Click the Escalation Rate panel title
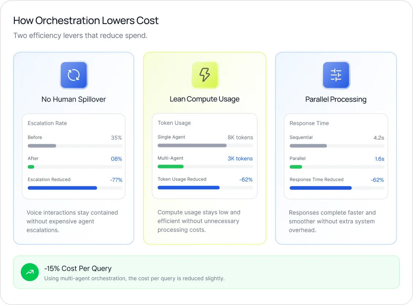Viewport: 413px width, 305px height. [47, 123]
